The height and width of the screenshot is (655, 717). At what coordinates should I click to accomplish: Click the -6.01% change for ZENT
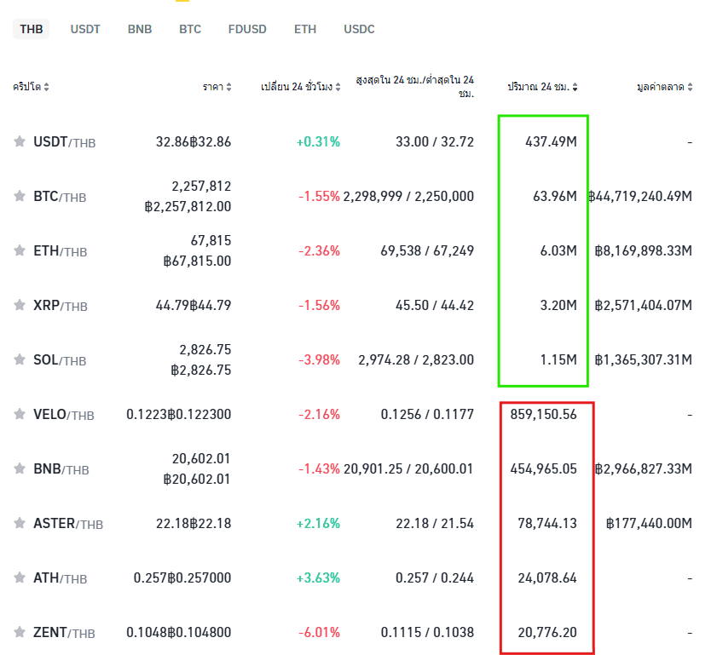point(319,632)
